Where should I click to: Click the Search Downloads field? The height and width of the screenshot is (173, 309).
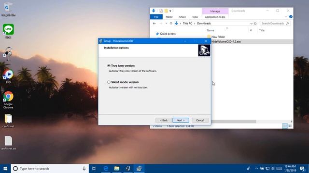pos(275,24)
